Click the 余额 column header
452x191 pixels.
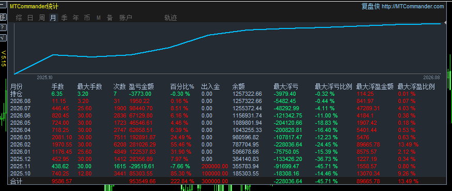click(238, 86)
